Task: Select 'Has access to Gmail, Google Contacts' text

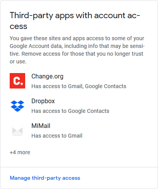Action: 79,86
